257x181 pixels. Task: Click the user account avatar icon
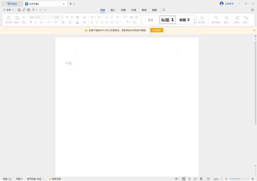(x=222, y=4)
